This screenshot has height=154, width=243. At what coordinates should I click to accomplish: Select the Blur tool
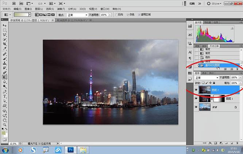5,82
